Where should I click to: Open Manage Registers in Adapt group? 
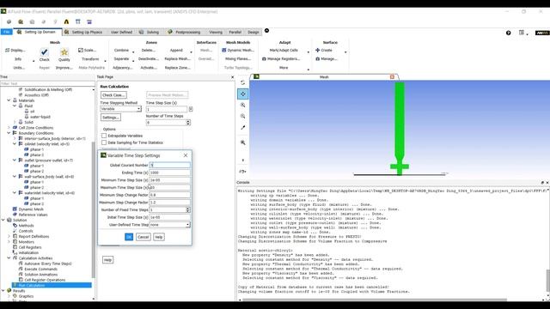point(281,59)
